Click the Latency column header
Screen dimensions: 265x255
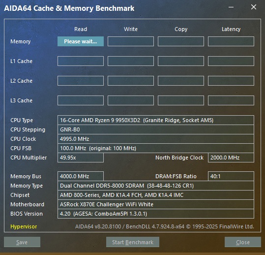(x=231, y=29)
